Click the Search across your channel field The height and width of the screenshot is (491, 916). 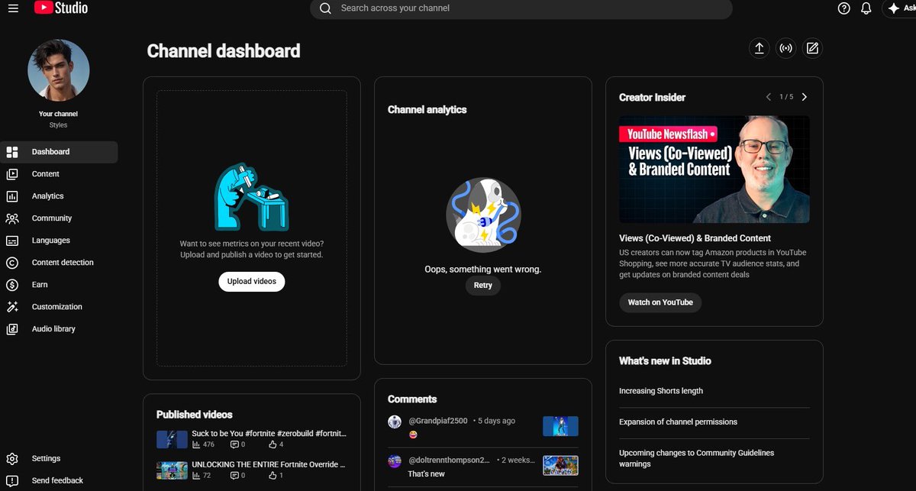click(x=521, y=8)
